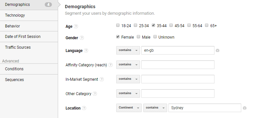Check the 65+ age checkbox
Screen dimensions: 253x118
pos(207,25)
